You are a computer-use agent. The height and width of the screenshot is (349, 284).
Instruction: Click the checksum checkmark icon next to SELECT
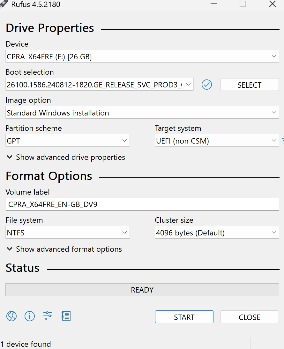pyautogui.click(x=207, y=85)
